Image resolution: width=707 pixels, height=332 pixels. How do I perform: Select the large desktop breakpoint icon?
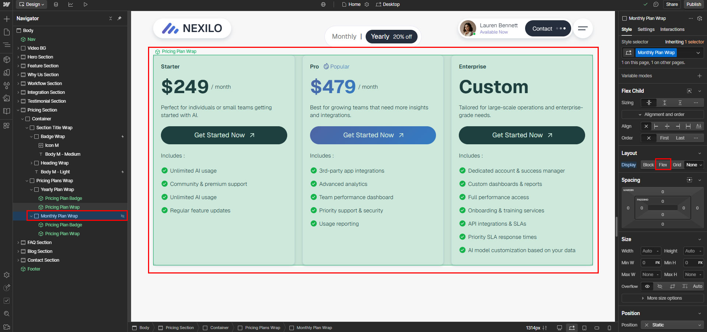point(559,328)
